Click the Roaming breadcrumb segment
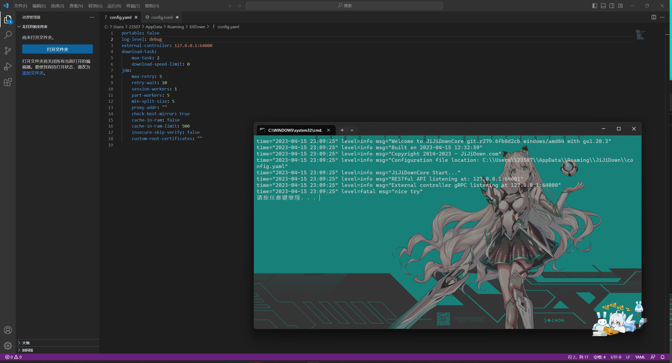This screenshot has height=363, width=672. [176, 27]
